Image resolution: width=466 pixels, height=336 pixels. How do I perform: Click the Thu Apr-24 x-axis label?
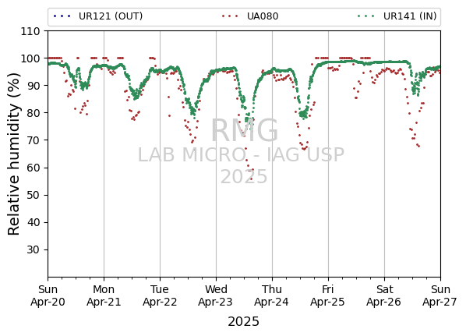pos(272,295)
